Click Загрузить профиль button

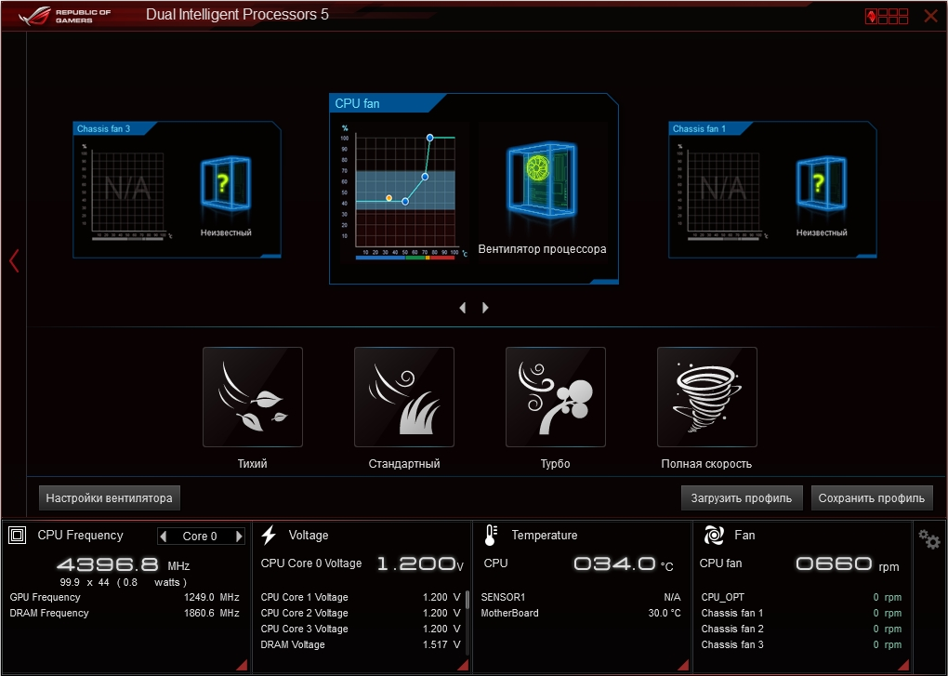click(x=742, y=498)
